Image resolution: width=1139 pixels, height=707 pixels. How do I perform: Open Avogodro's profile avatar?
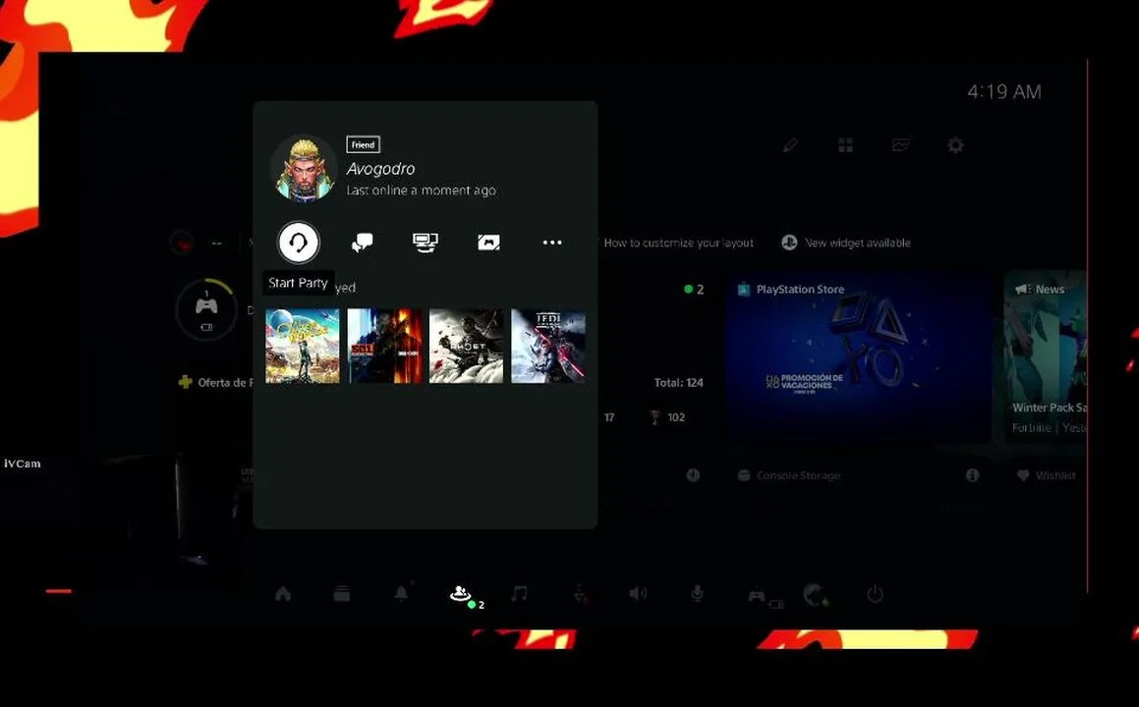click(304, 168)
